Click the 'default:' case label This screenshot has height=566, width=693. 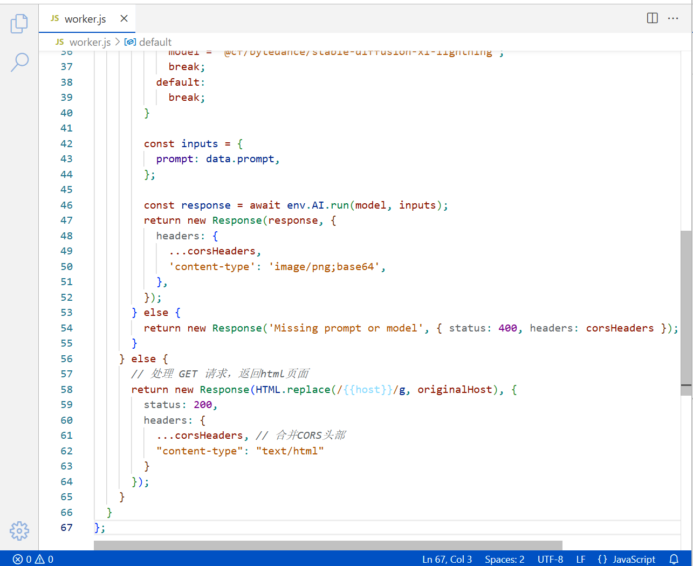tap(181, 82)
